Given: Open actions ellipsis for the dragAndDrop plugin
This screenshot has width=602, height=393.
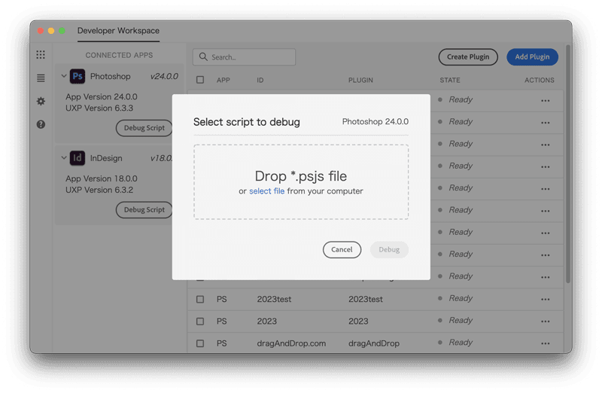Looking at the screenshot, I should [x=546, y=343].
